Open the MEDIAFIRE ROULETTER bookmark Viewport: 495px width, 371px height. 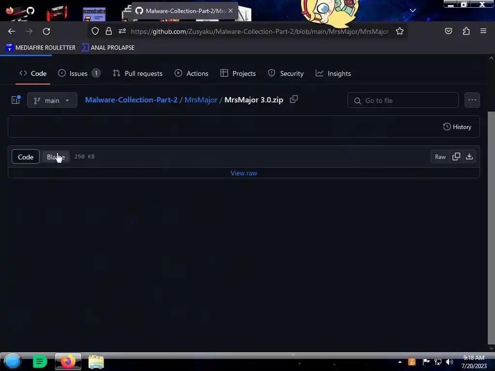[x=41, y=48]
